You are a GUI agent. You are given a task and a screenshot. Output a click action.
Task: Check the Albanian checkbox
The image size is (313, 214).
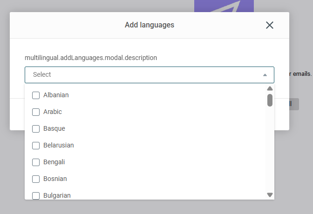[x=36, y=95]
